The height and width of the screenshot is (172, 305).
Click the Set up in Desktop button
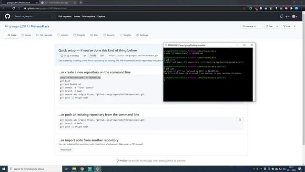(70, 56)
